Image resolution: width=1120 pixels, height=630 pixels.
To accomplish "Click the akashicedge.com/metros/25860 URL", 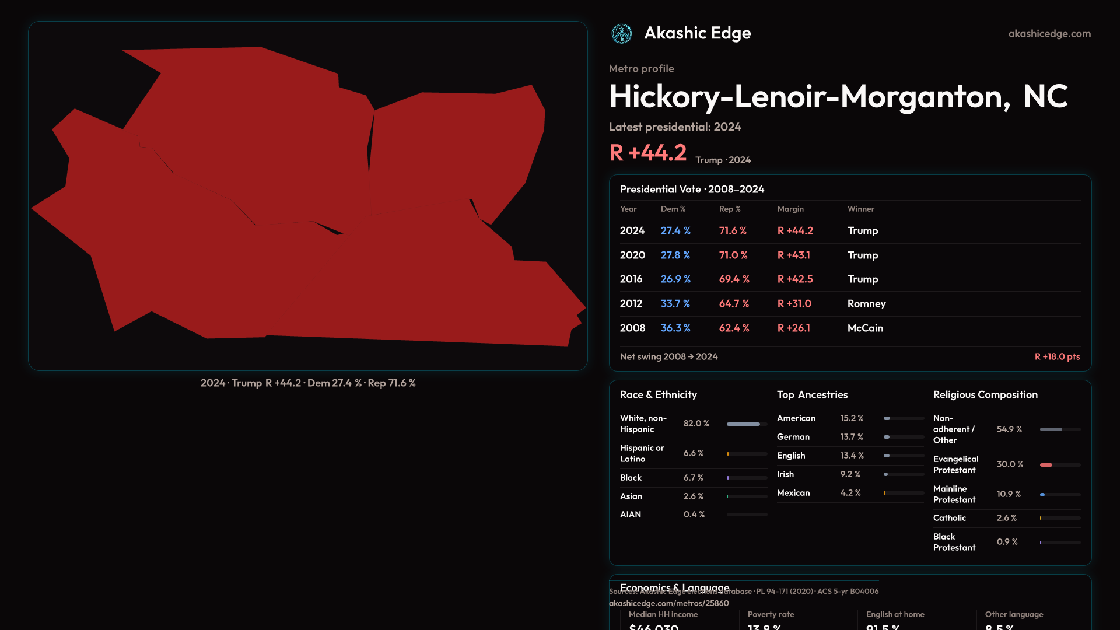I will click(668, 603).
